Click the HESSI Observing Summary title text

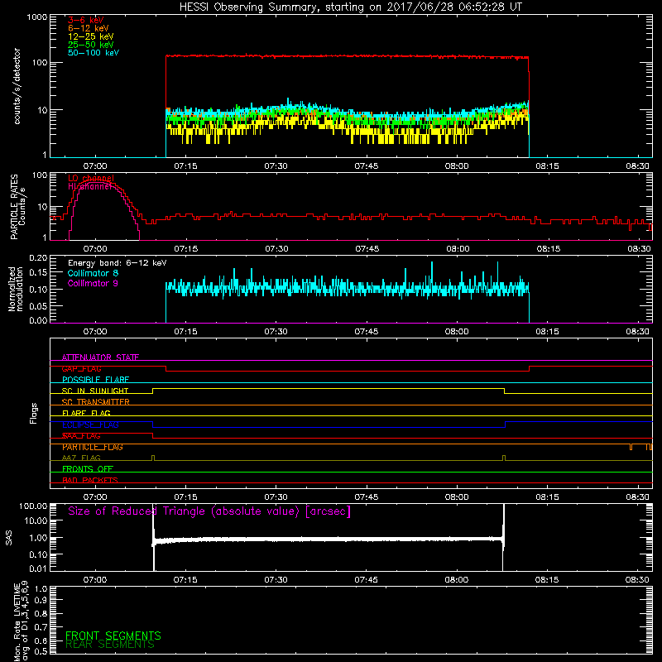[x=350, y=7]
